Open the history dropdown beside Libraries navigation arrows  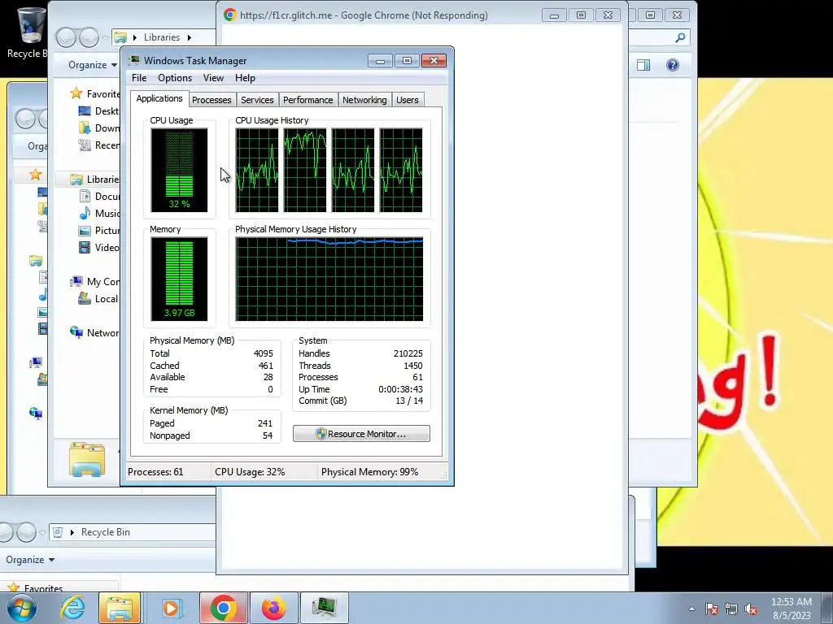(105, 37)
